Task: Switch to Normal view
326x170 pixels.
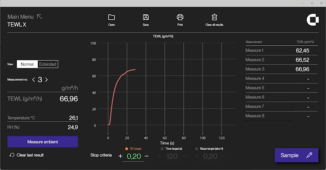Action: coord(27,64)
